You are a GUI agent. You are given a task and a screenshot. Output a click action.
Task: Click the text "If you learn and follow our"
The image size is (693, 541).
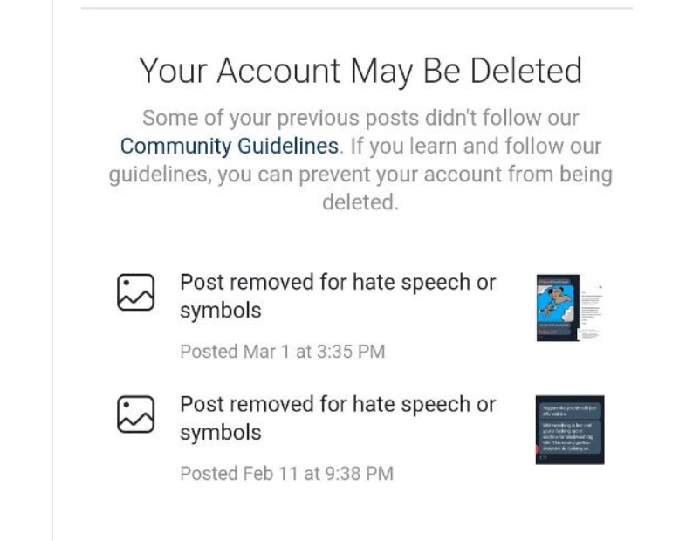tap(476, 146)
